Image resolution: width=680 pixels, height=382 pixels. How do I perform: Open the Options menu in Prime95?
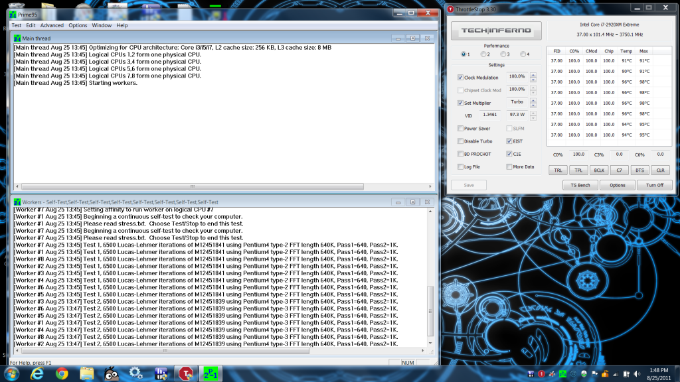click(78, 26)
